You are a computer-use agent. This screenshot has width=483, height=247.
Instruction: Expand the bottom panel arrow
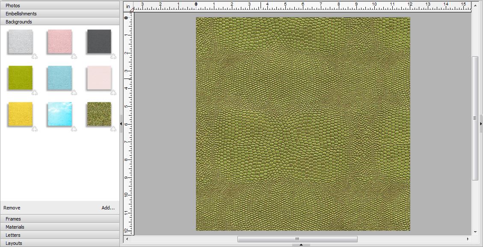pos(301,245)
